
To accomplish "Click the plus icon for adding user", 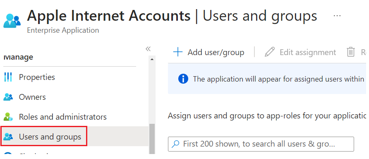I will pyautogui.click(x=178, y=52).
